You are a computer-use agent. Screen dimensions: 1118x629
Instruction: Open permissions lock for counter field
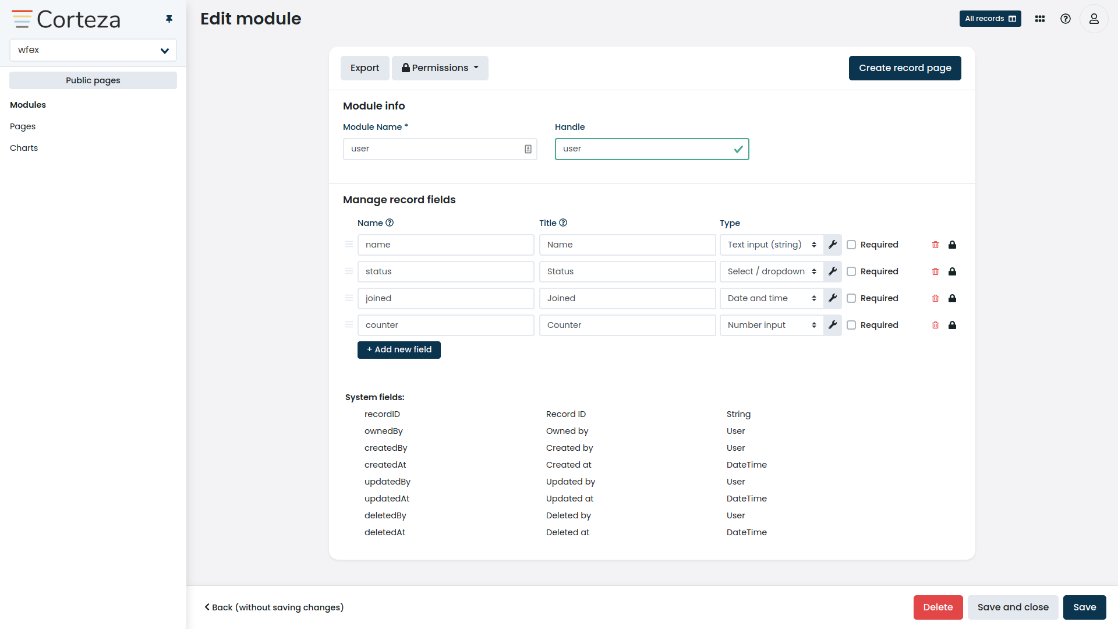pyautogui.click(x=953, y=325)
